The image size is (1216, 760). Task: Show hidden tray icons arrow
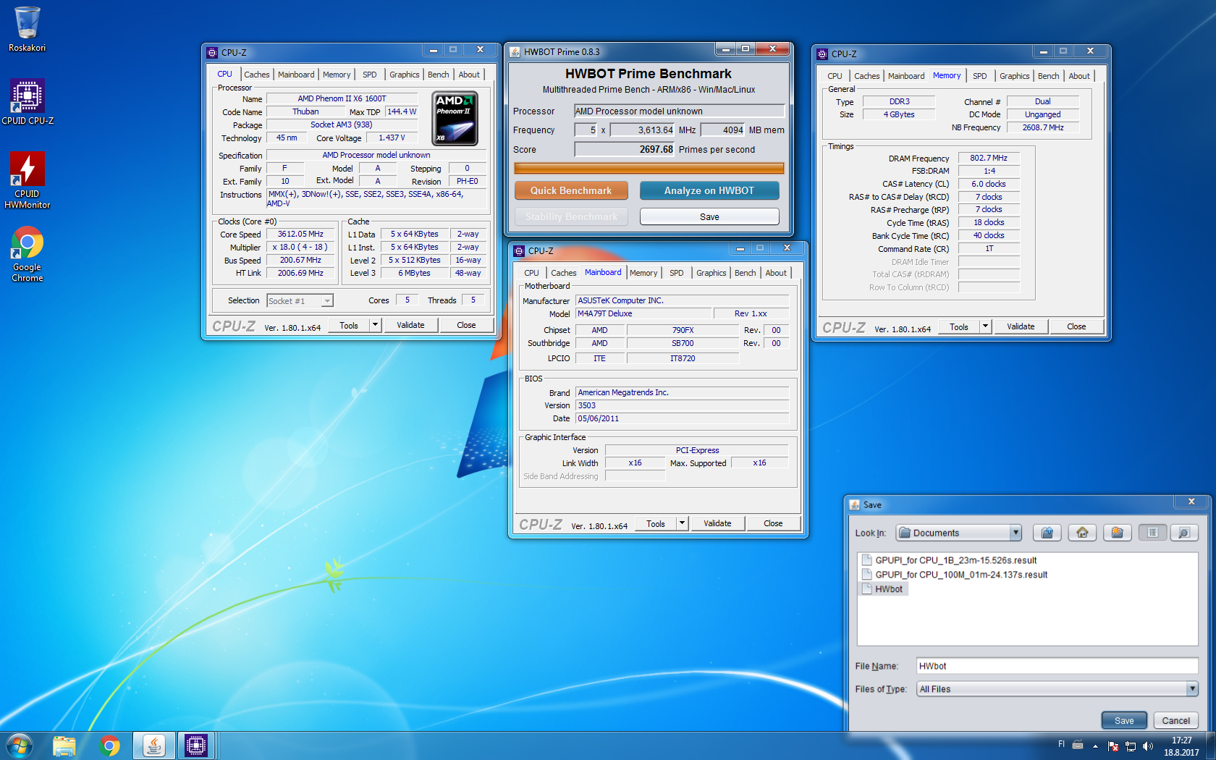[x=1095, y=746]
